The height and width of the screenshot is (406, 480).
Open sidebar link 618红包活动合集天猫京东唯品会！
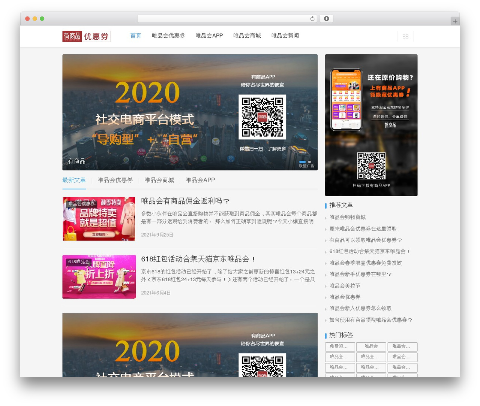(370, 251)
